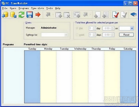The image size is (139, 107).
Task: Click the add calendar time slot icon
Action: tap(77, 15)
